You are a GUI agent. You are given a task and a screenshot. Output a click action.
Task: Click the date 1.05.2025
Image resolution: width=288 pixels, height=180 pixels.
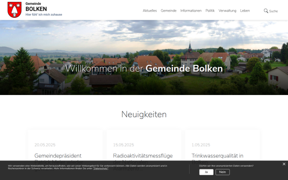[x=201, y=145]
